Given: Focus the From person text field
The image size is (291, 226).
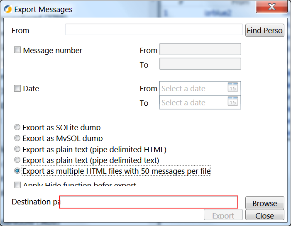Looking at the screenshot, I should (154, 30).
